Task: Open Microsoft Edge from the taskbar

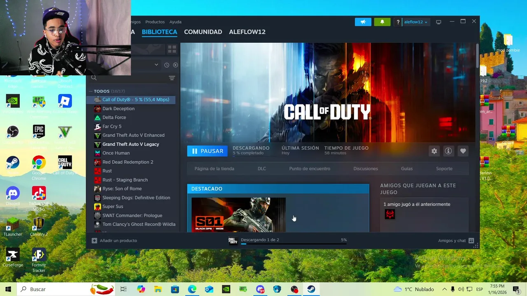Action: 192,289
